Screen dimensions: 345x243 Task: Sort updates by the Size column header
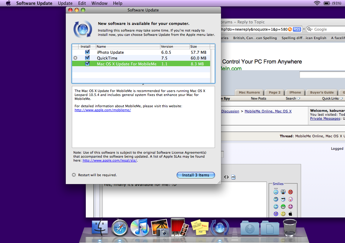(199, 46)
